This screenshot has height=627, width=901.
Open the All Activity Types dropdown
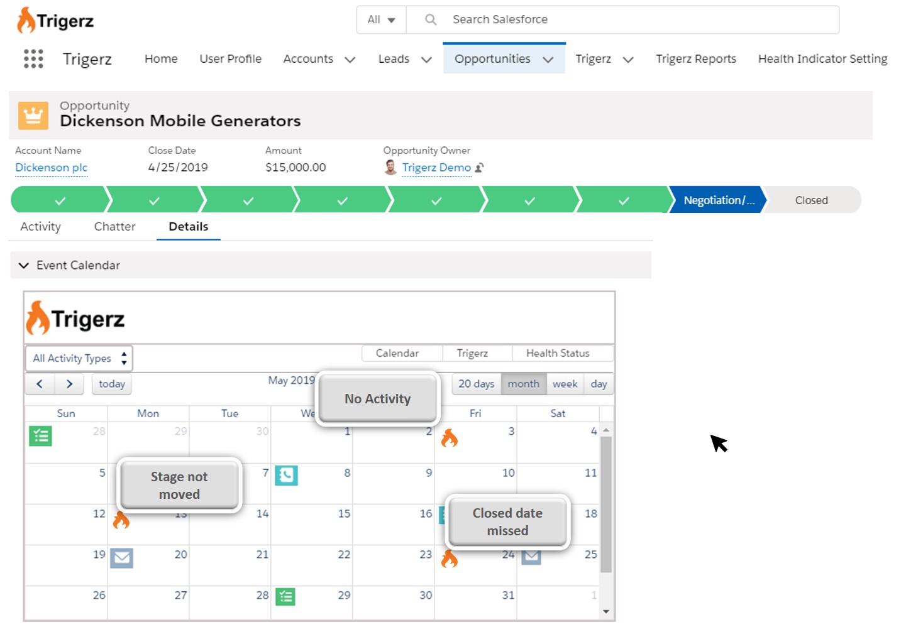(79, 358)
